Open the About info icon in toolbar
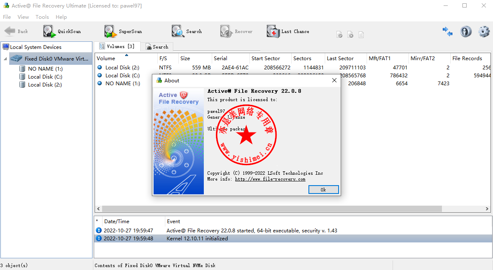The width and height of the screenshot is (493, 270). pyautogui.click(x=466, y=31)
